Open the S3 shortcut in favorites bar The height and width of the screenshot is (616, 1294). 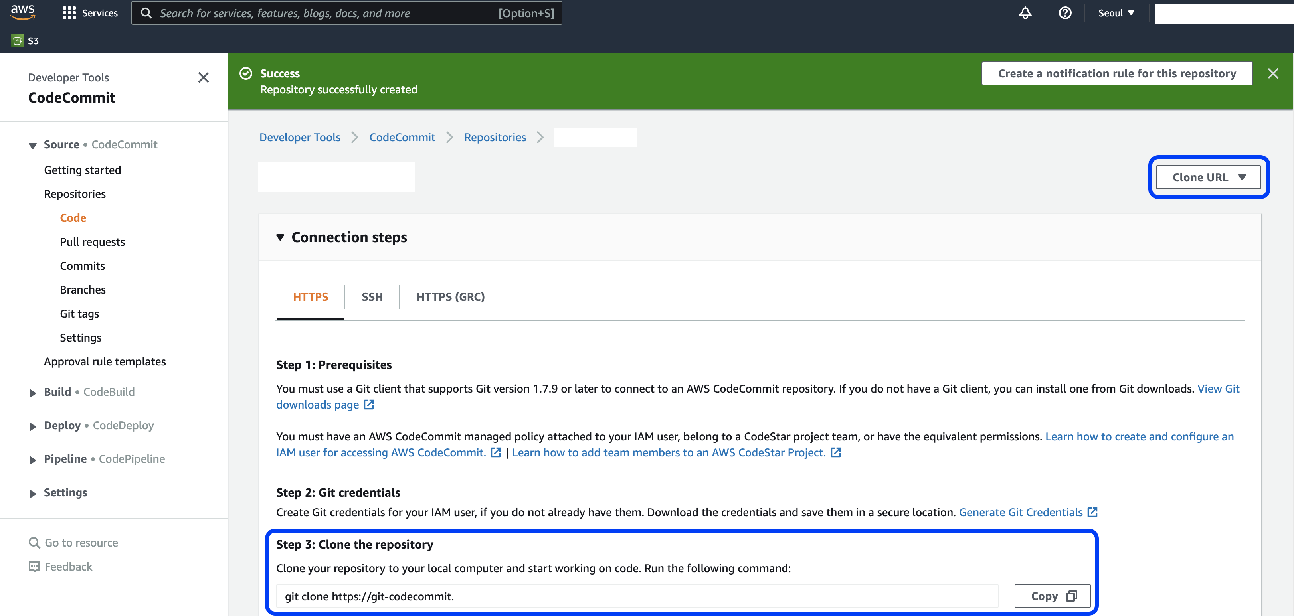[x=25, y=41]
